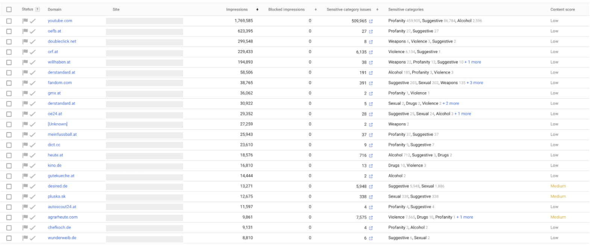
Task: Open the youtube.com domain link
Action: pos(60,21)
